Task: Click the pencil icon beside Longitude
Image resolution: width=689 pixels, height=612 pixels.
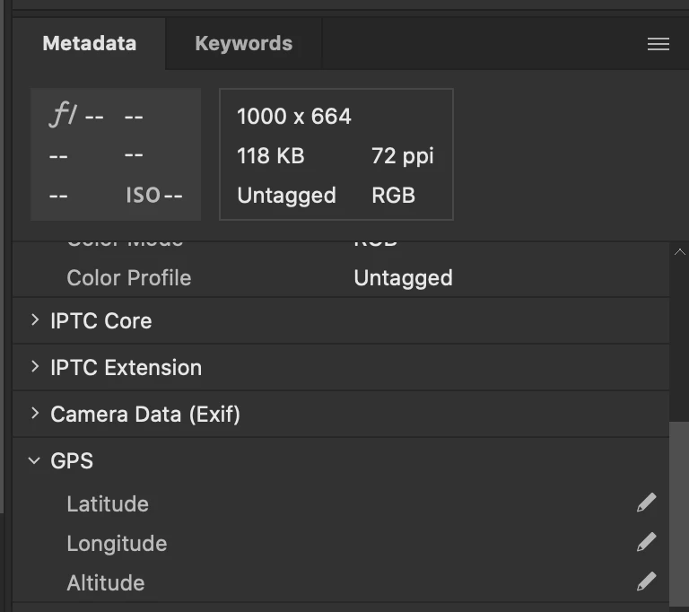Action: tap(646, 543)
